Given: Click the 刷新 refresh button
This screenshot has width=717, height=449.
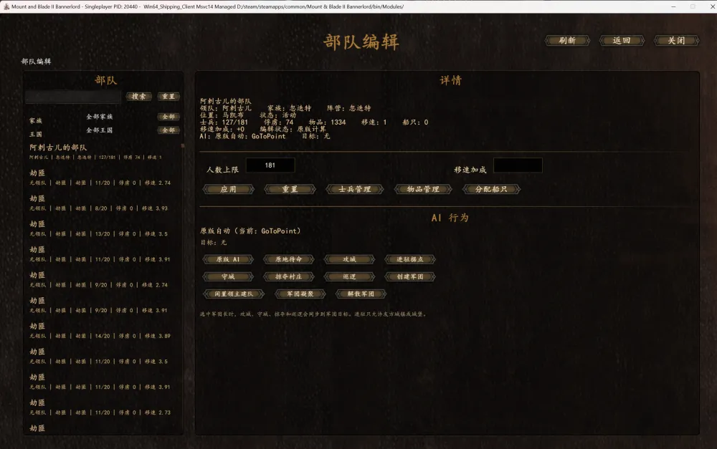Looking at the screenshot, I should 567,40.
